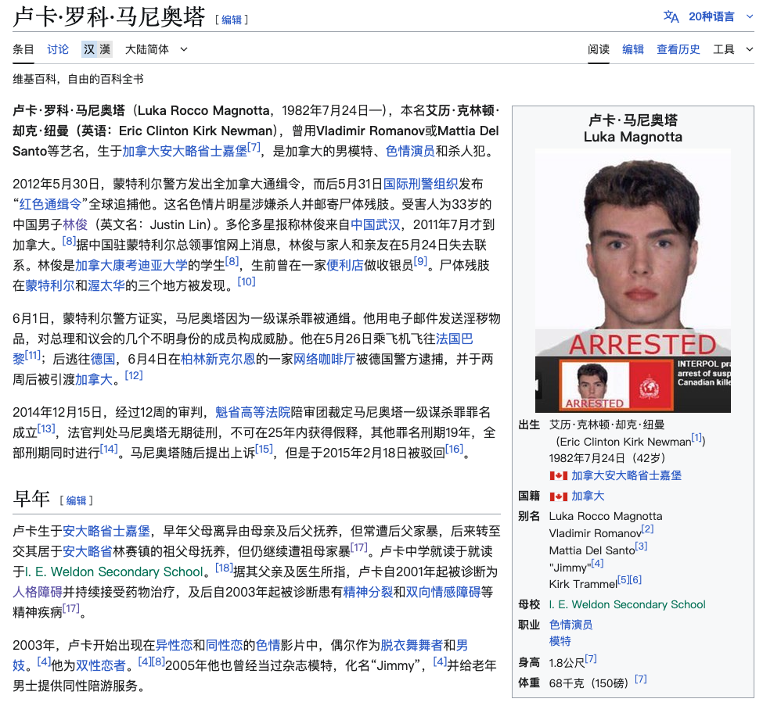Switch to simplified 汉 script
The height and width of the screenshot is (706, 763).
tap(89, 49)
